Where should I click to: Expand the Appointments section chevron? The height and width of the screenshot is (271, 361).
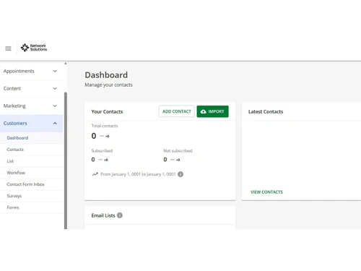pos(55,71)
